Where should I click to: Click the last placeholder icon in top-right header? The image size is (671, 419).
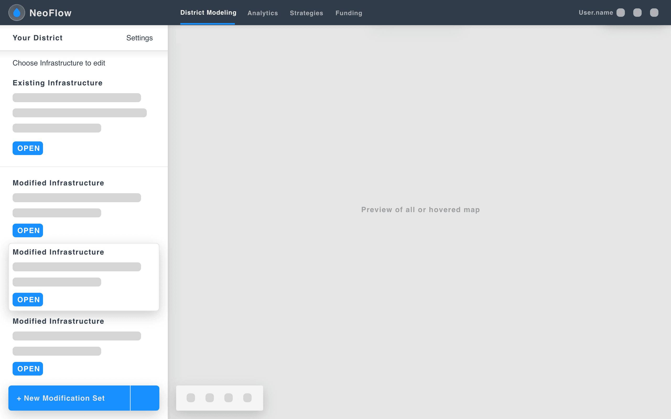[x=654, y=13]
